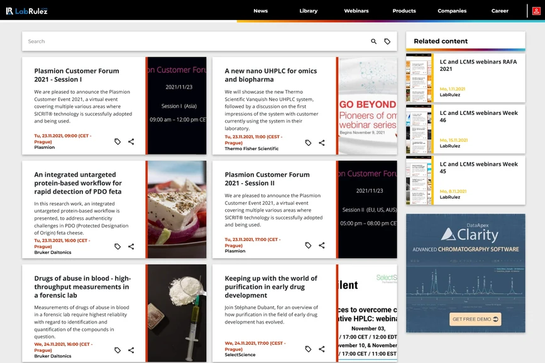Click the Week 46 related content thumbnail

pyautogui.click(x=419, y=129)
